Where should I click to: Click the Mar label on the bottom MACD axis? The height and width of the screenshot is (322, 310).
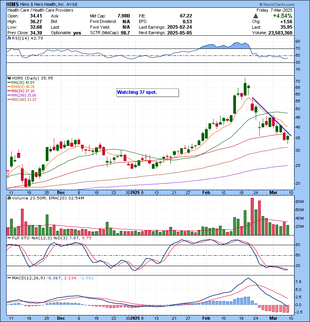273,318
